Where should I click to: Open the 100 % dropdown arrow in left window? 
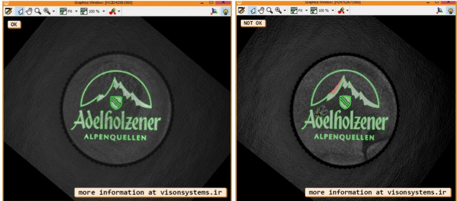[104, 11]
